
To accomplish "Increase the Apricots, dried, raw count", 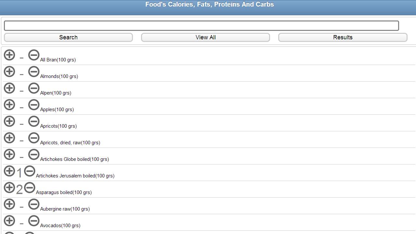I will click(x=9, y=138).
